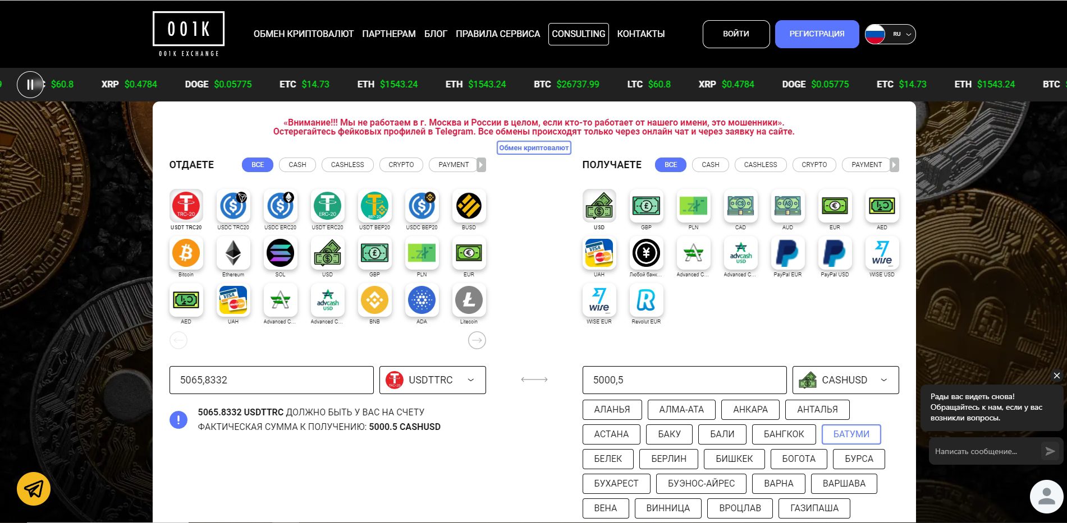This screenshot has height=523, width=1067.
Task: Choose the Litecoin icon
Action: tap(469, 300)
